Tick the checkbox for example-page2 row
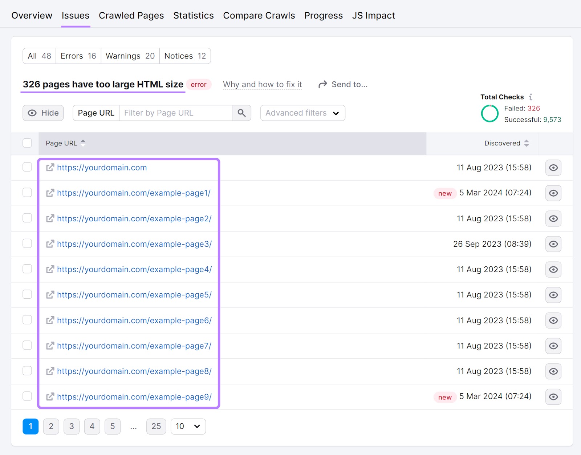The width and height of the screenshot is (581, 455). pyautogui.click(x=27, y=218)
